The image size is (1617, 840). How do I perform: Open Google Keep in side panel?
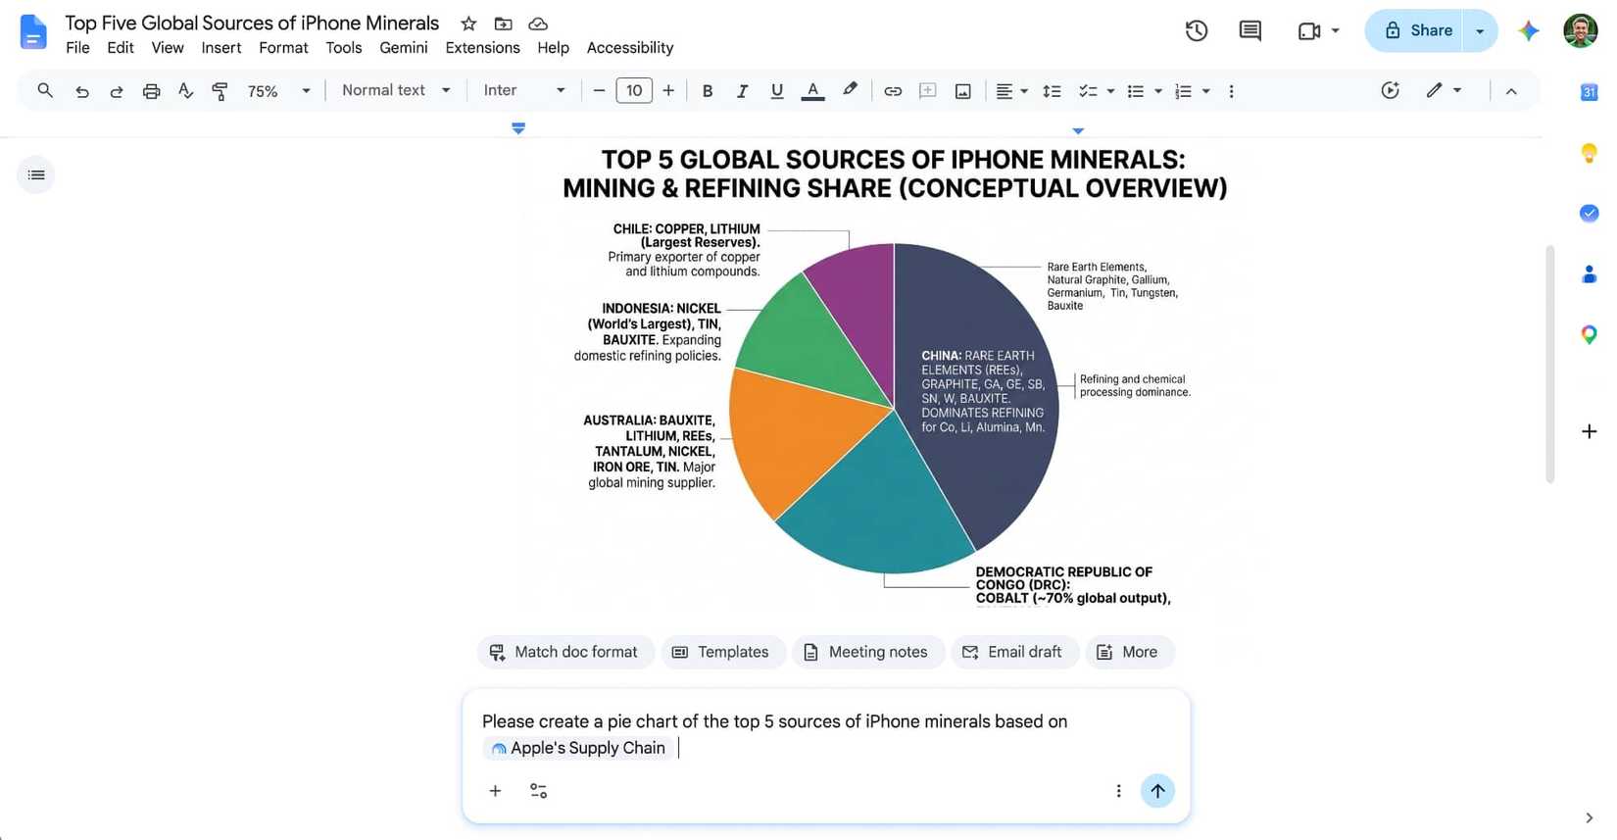coord(1589,153)
